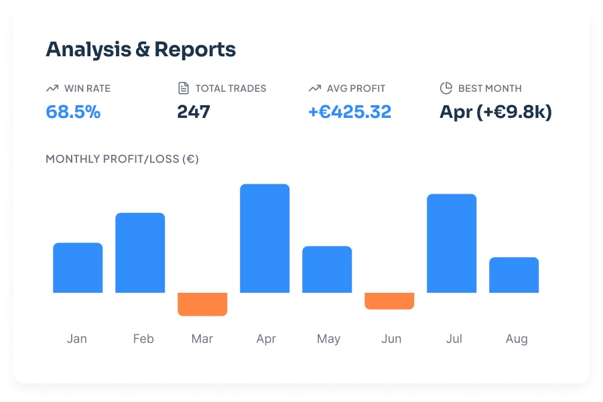603x402 pixels.
Task: Select the orange loss bar for March
Action: coord(202,304)
